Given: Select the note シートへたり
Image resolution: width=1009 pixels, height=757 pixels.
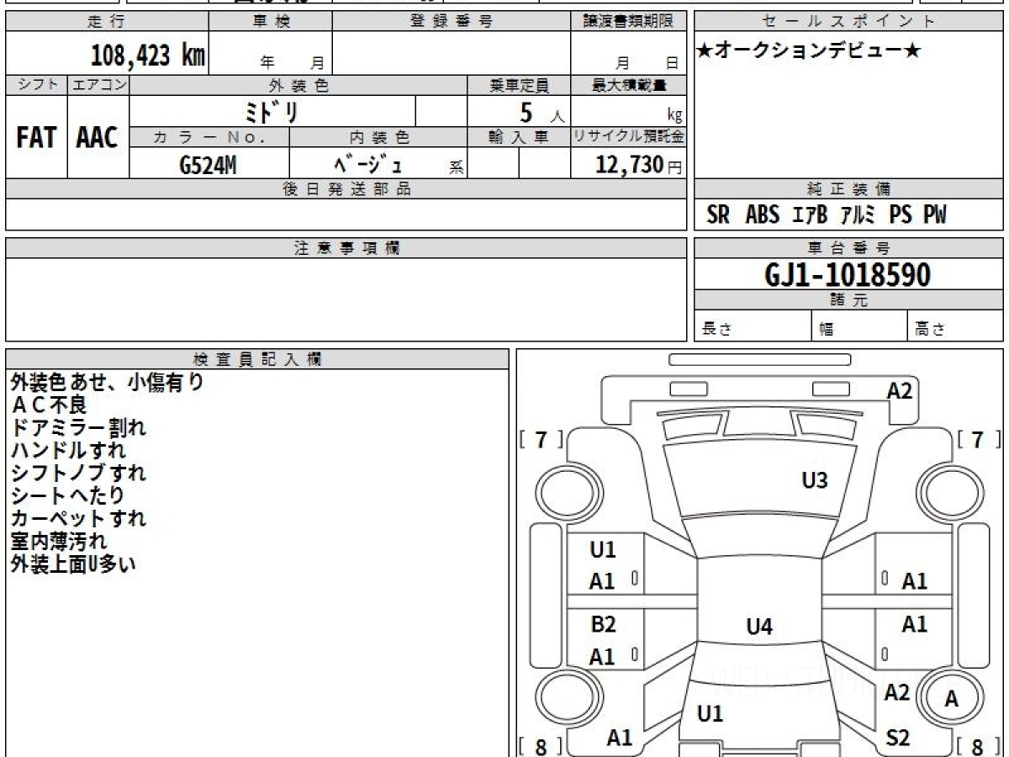Looking at the screenshot, I should [68, 495].
